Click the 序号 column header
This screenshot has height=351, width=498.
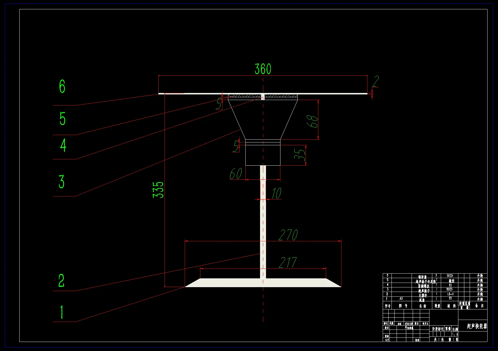(x=388, y=306)
